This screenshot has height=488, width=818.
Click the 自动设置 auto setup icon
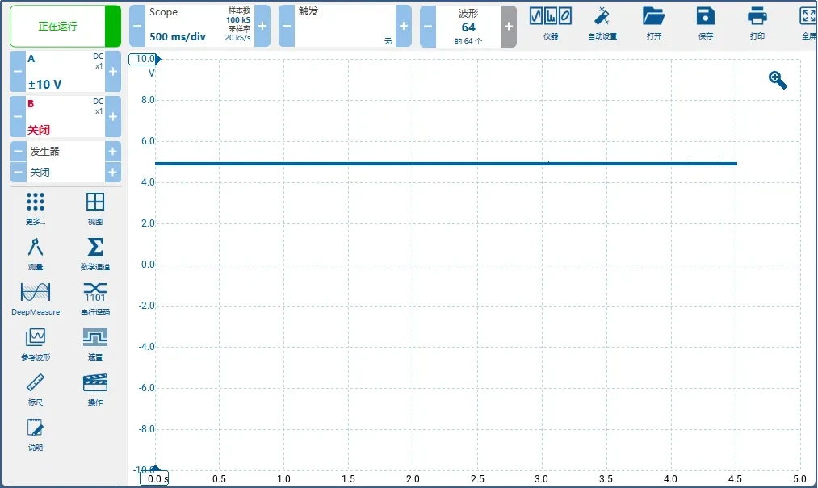tap(602, 23)
